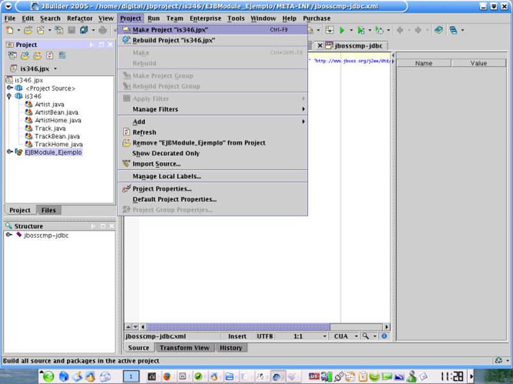Expand the EJBModule_Ejemplo tree node
Image resolution: width=513 pixels, height=384 pixels.
point(10,153)
